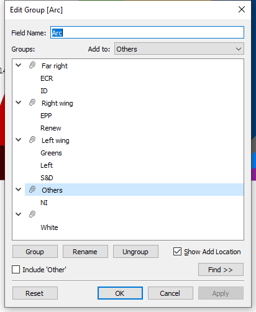
Task: Collapse the Others group chevron
Action: click(x=19, y=190)
